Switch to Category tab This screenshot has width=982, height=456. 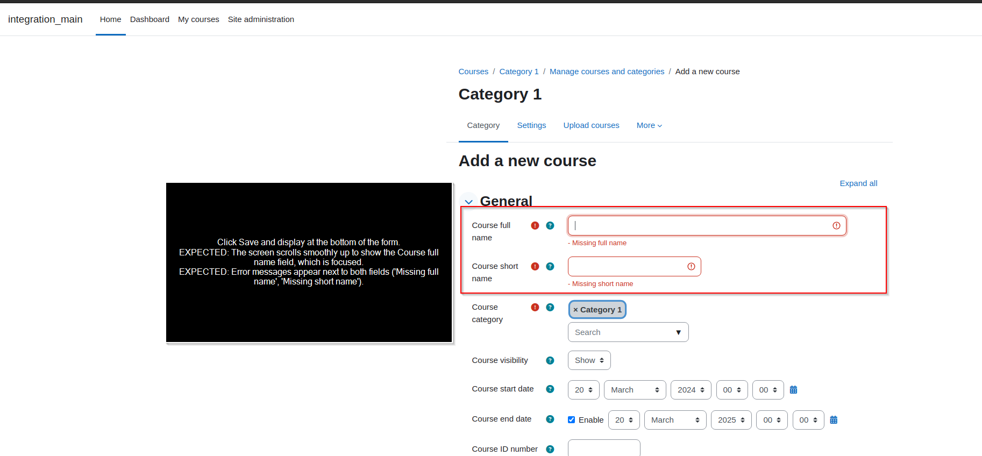(483, 125)
